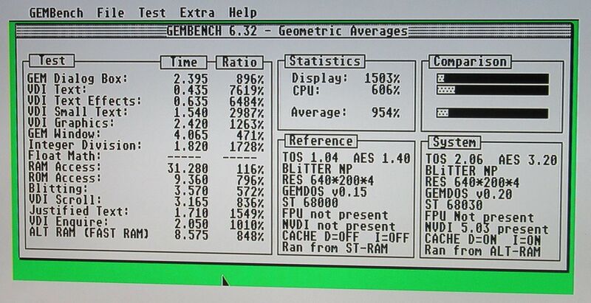Viewport: 591px width, 303px height.
Task: Select the VDI Graphics test row
Action: (146, 123)
